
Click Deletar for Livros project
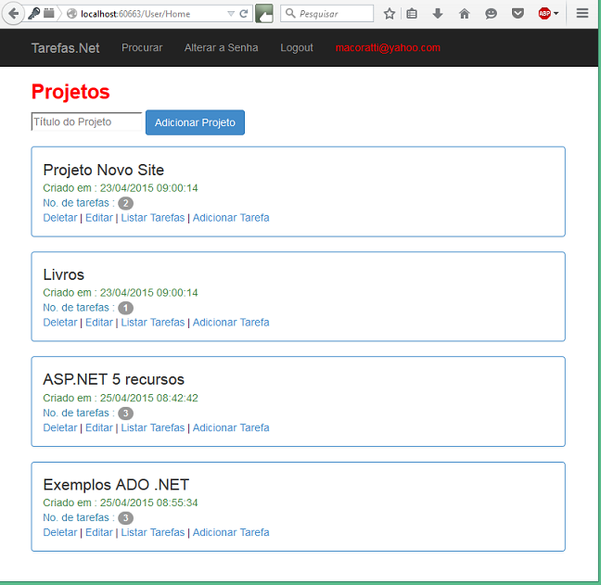tap(60, 323)
